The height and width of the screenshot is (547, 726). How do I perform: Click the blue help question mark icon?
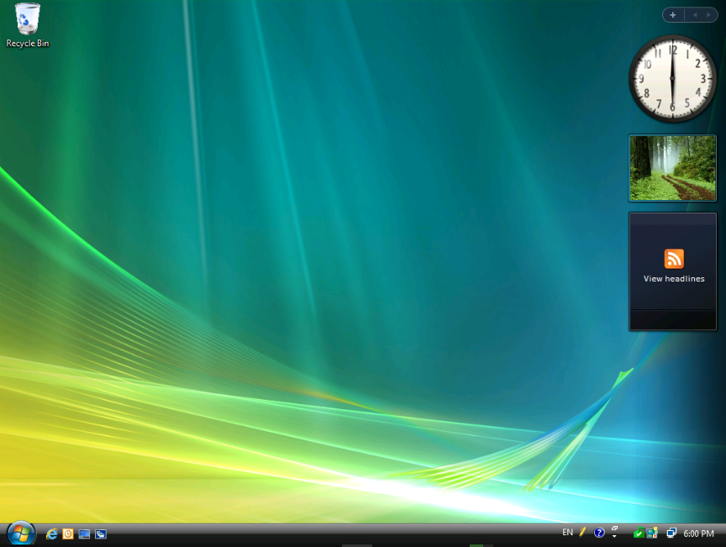coord(599,533)
